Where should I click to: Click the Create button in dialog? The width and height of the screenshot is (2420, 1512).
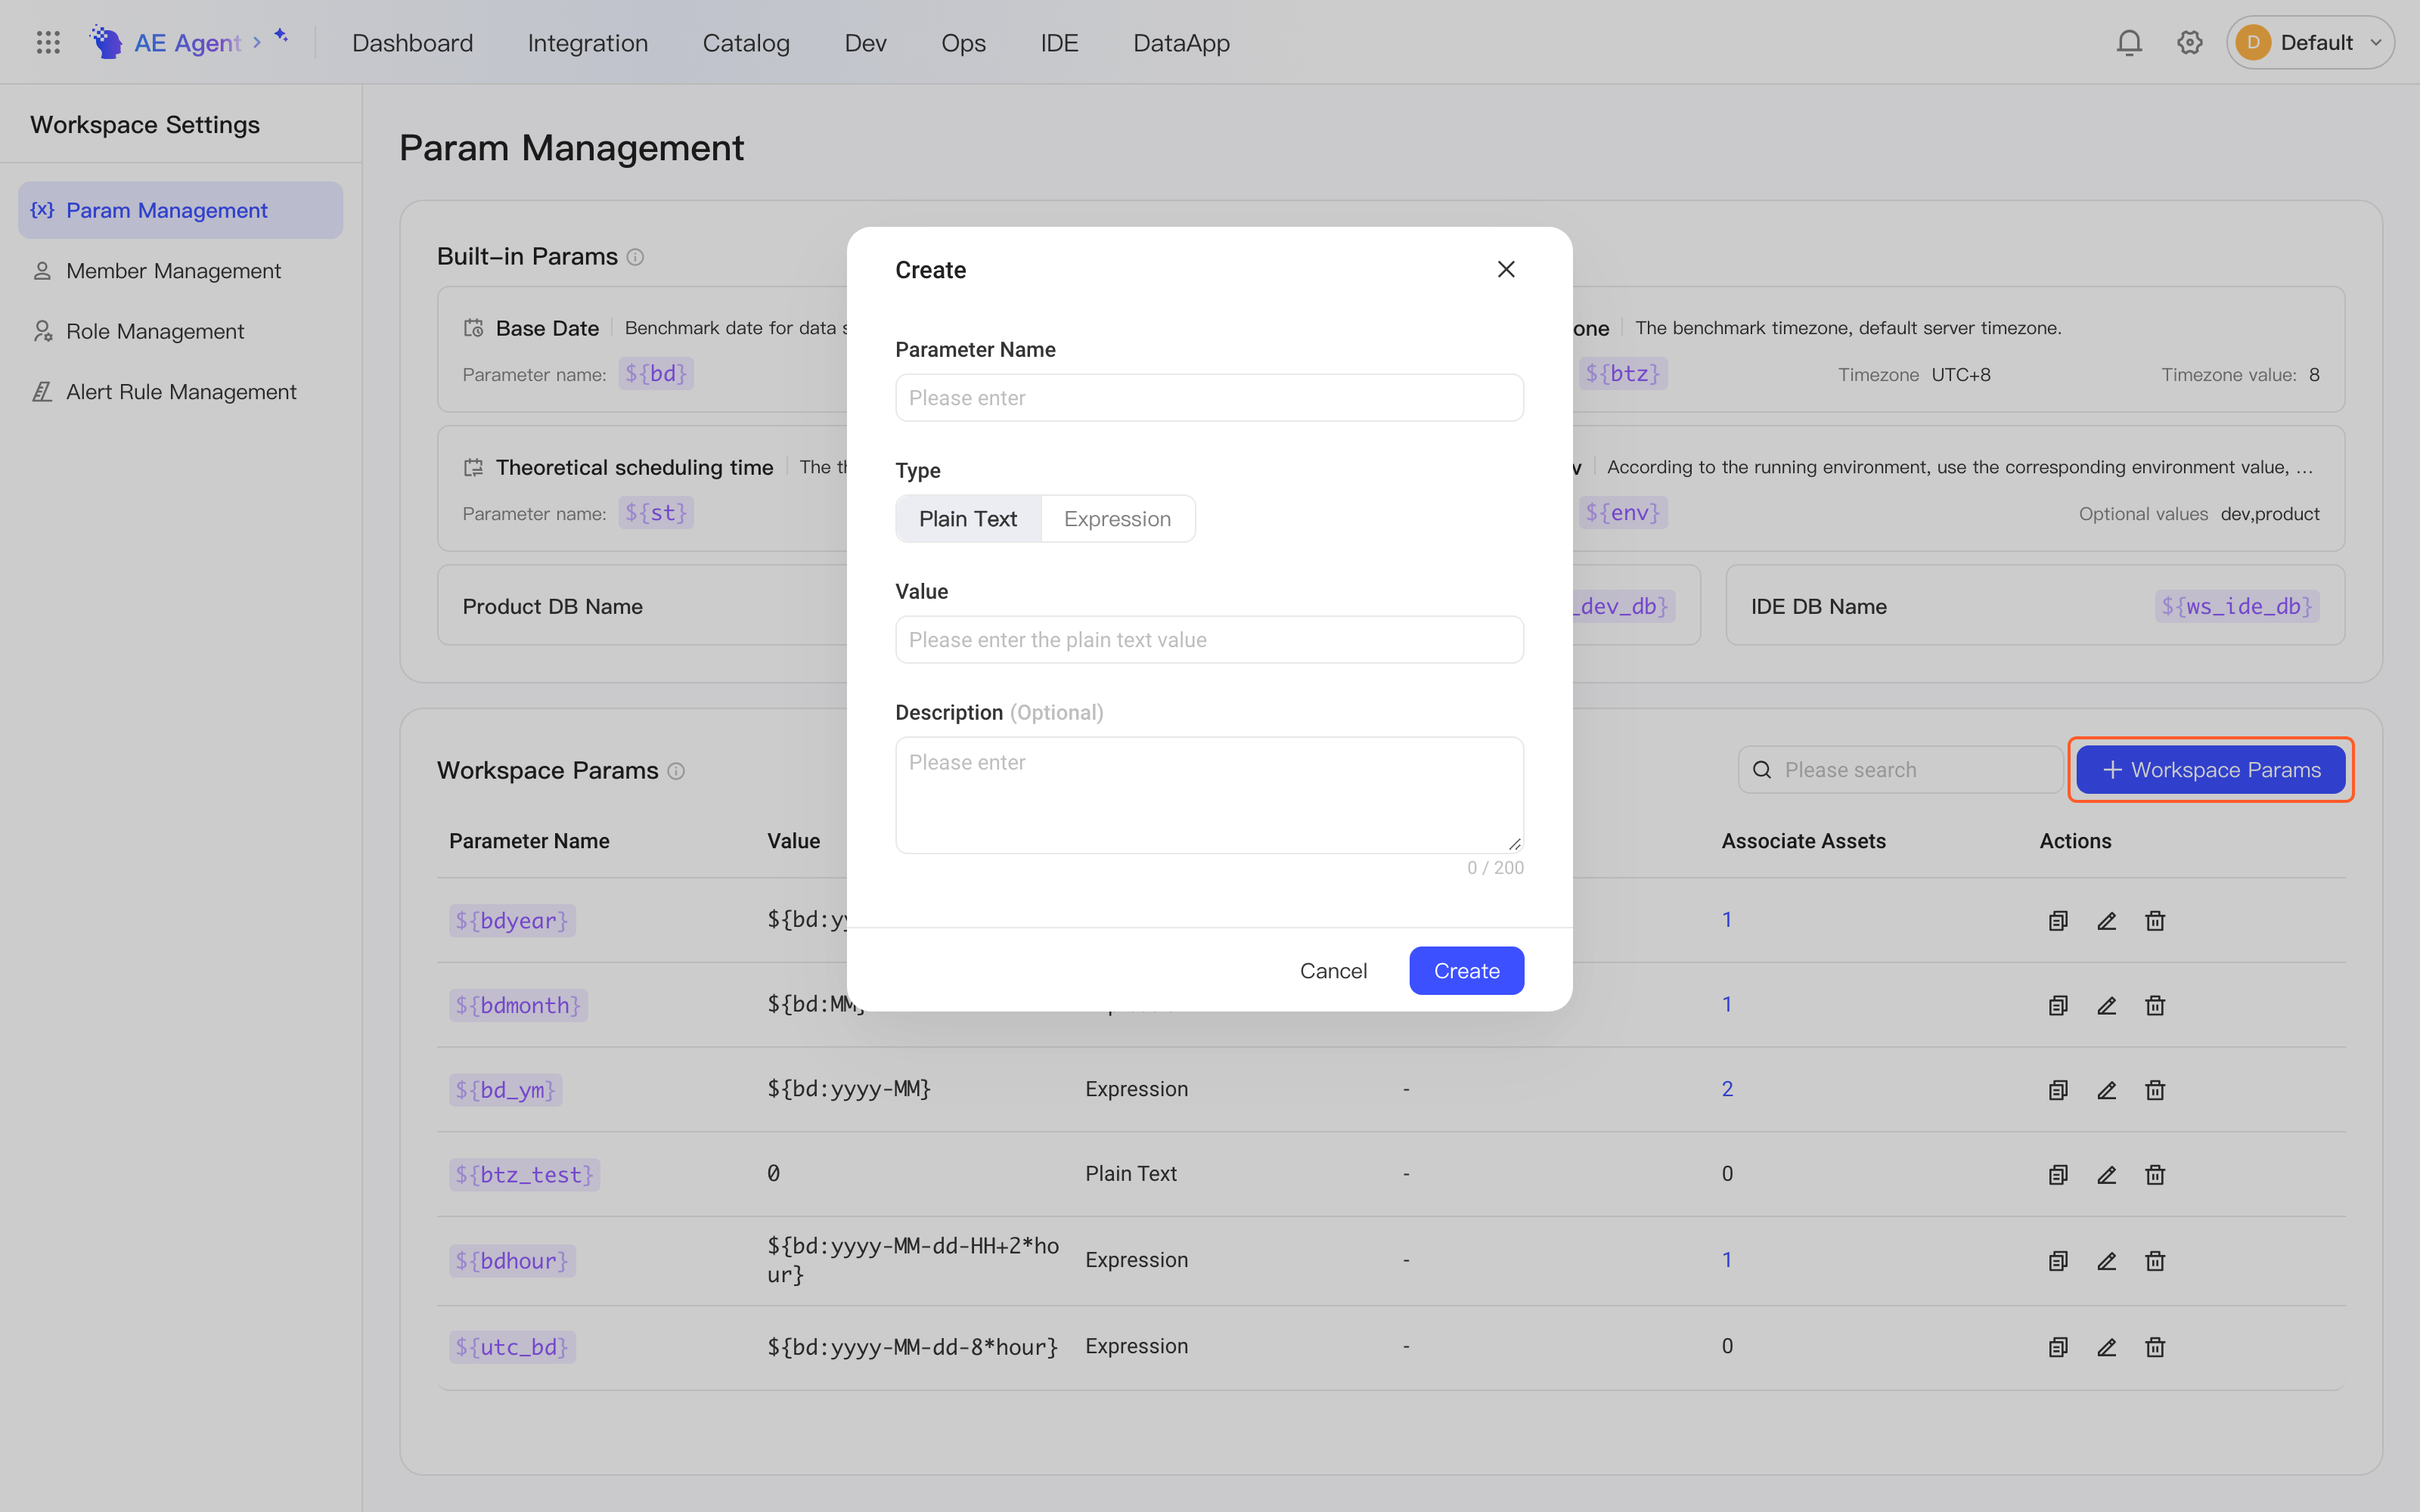[x=1466, y=970]
